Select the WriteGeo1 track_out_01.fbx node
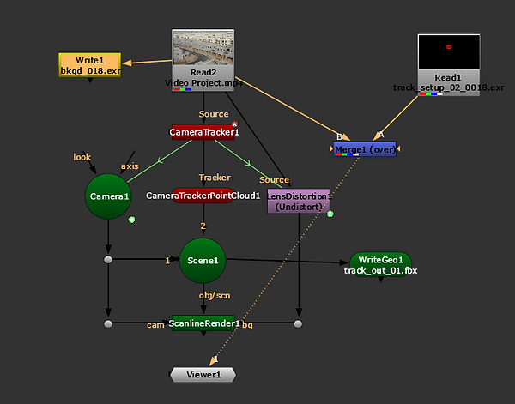This screenshot has height=404, width=515. 380,264
